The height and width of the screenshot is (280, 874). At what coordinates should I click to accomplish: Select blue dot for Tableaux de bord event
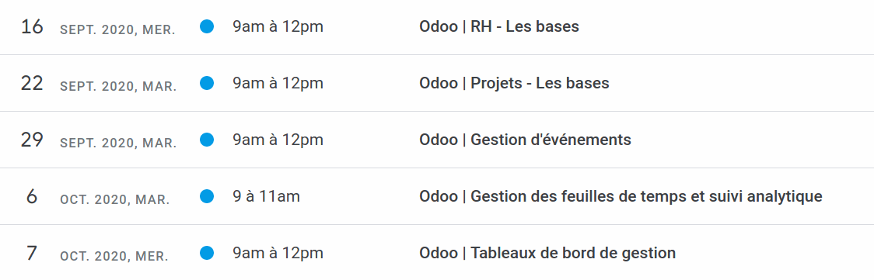(207, 254)
